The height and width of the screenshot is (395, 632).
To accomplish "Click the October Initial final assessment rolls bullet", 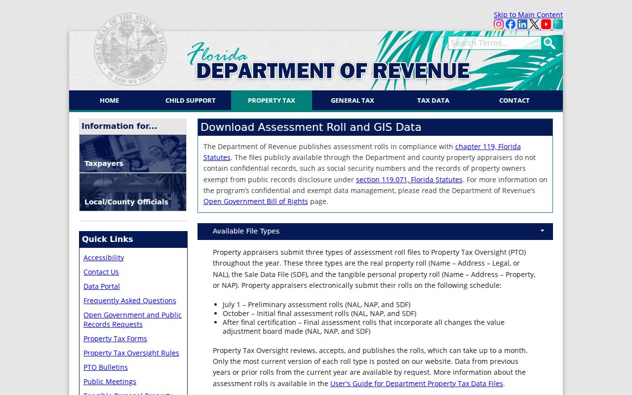I will (319, 314).
